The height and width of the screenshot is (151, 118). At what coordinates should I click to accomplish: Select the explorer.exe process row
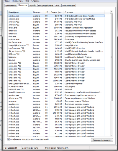[56, 39]
